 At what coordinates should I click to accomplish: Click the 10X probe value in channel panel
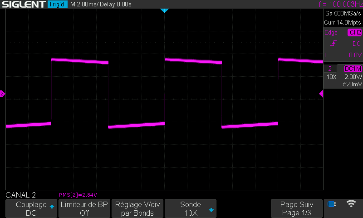point(331,77)
